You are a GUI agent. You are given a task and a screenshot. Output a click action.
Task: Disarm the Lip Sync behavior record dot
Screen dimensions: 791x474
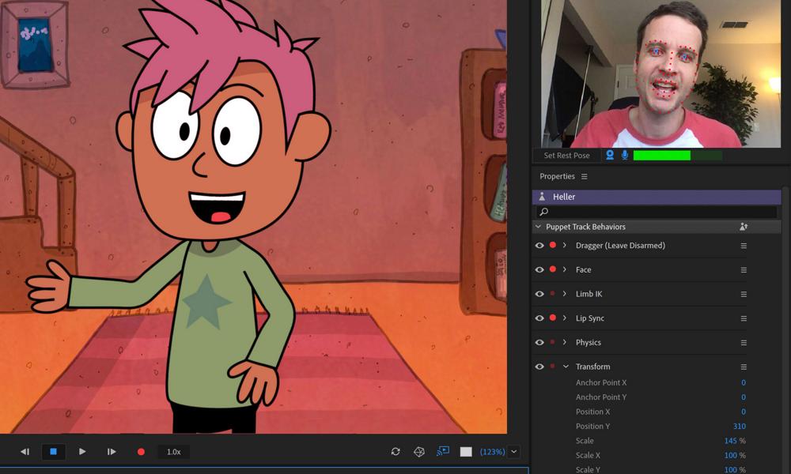pyautogui.click(x=552, y=318)
